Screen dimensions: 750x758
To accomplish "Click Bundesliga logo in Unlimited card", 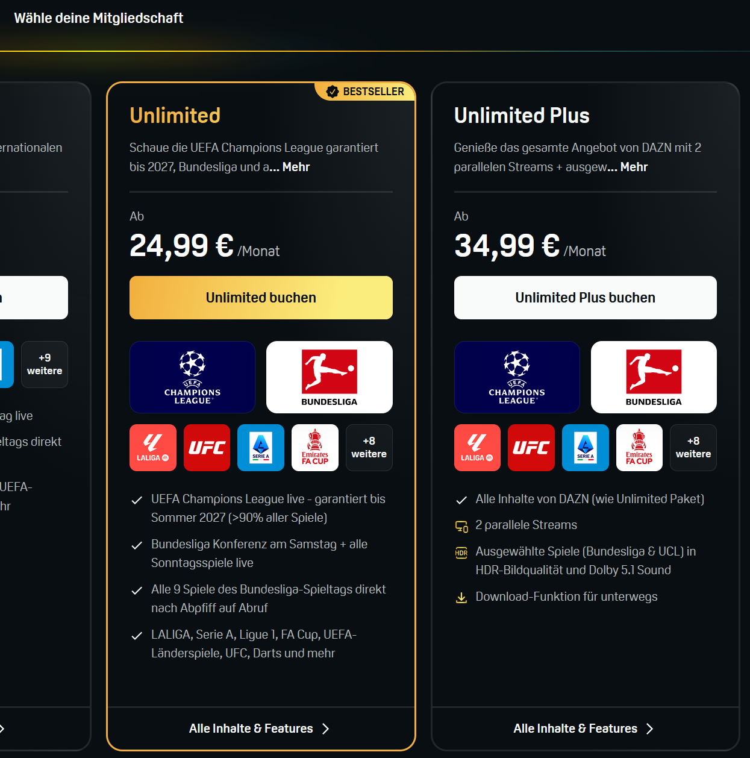I will (330, 377).
